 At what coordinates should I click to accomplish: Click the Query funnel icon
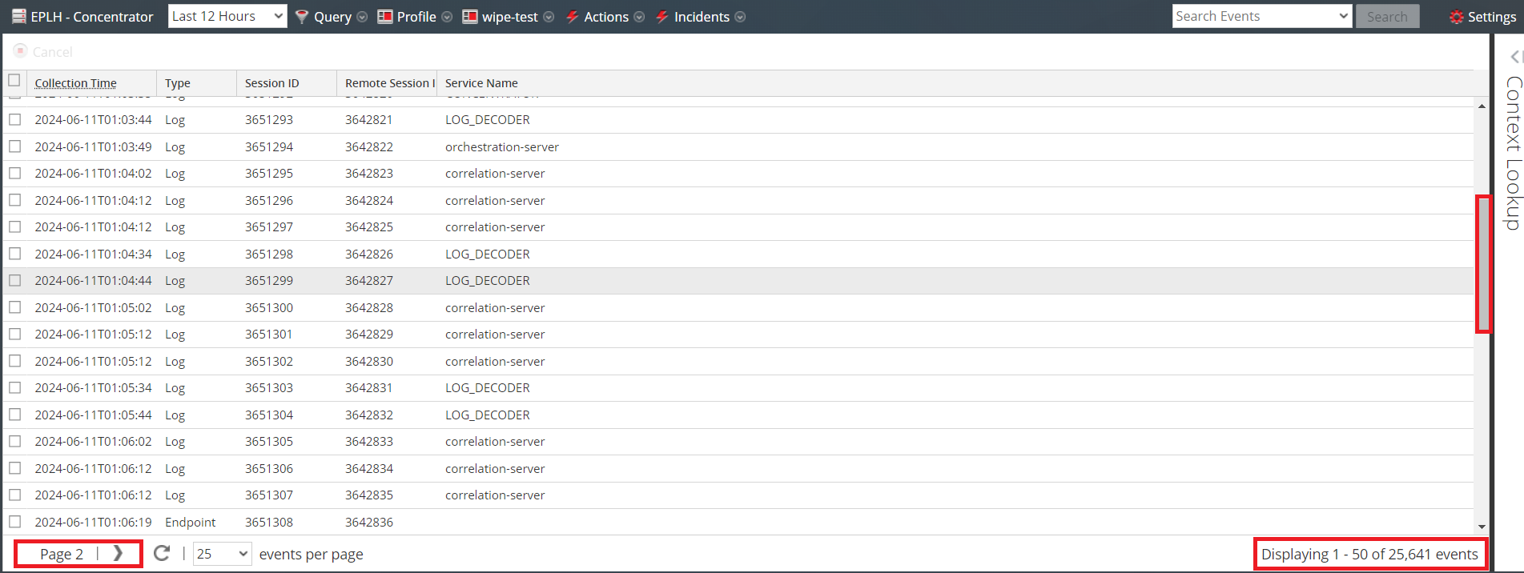(x=302, y=17)
